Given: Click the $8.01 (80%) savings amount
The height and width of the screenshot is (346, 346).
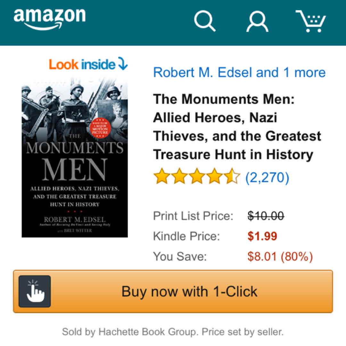Looking at the screenshot, I should pyautogui.click(x=280, y=256).
